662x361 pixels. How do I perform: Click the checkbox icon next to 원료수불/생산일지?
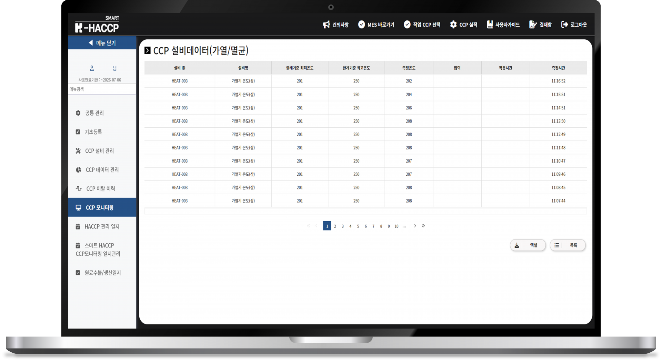coord(78,273)
